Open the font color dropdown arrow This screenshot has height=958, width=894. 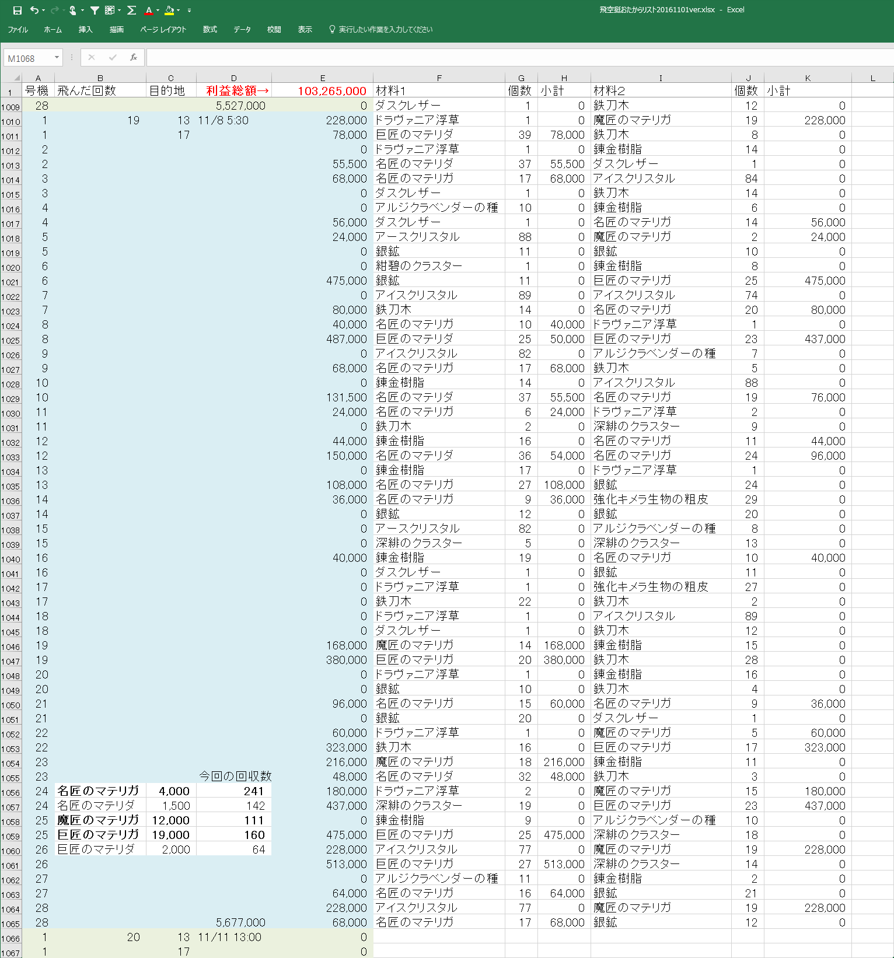pos(158,11)
